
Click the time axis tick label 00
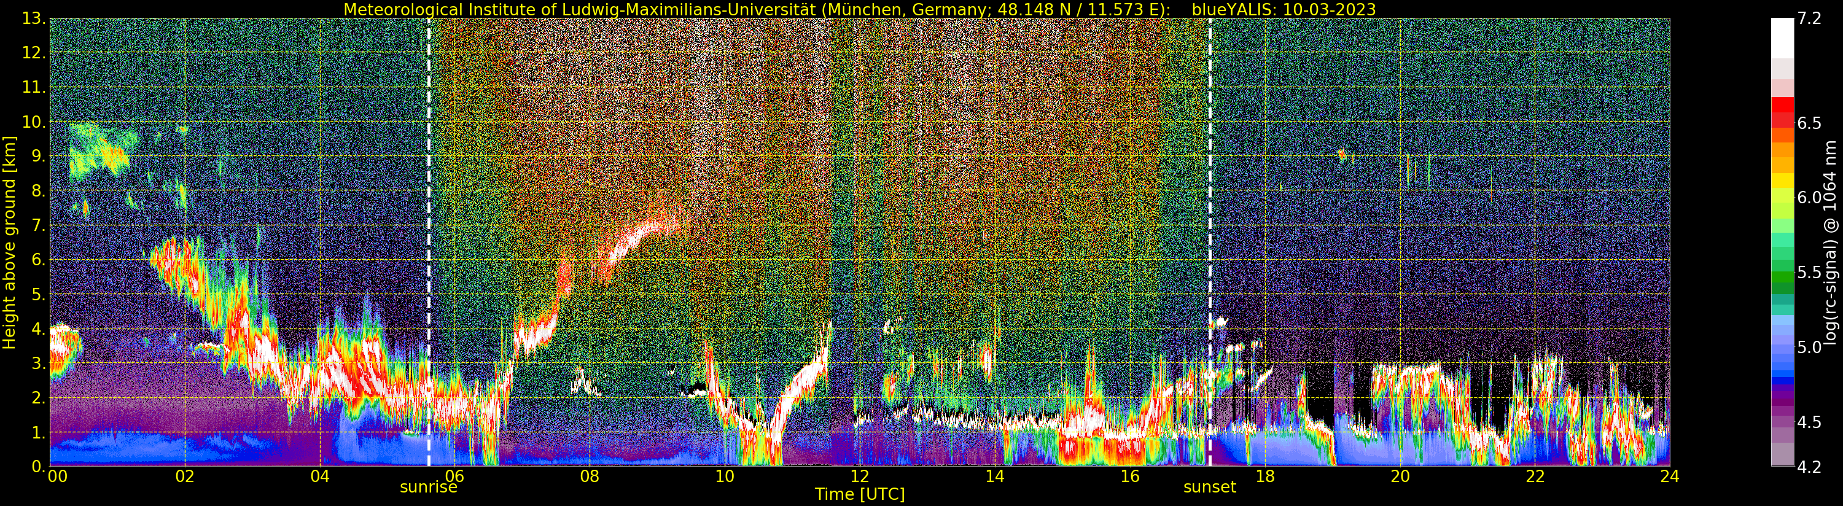point(57,477)
